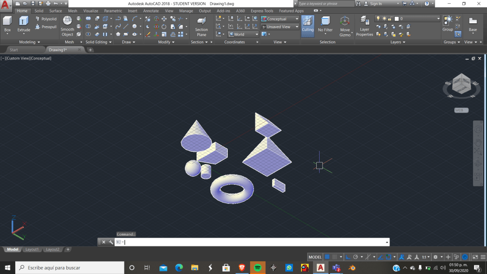Click the Smooth Object mesh tool
487x274 pixels.
click(x=68, y=25)
